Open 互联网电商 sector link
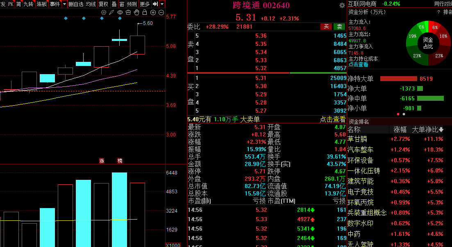The height and width of the screenshot is (247, 452). (x=362, y=4)
